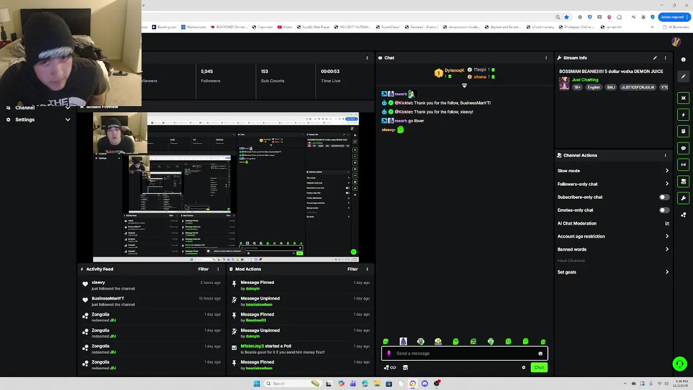The height and width of the screenshot is (390, 693).
Task: Toggle the broadcast signal widget icon in sidebar
Action: click(x=683, y=165)
